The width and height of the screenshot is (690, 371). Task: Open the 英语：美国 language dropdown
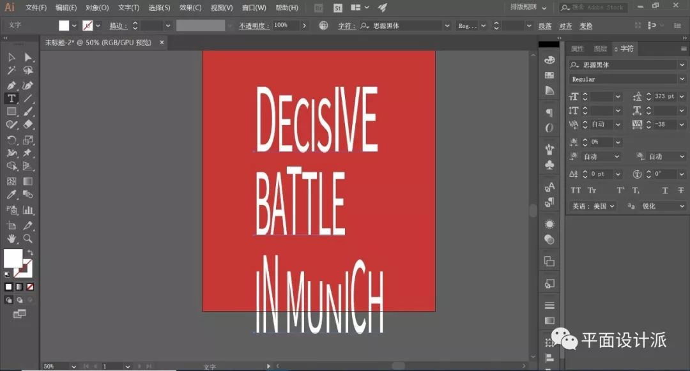[x=592, y=206]
